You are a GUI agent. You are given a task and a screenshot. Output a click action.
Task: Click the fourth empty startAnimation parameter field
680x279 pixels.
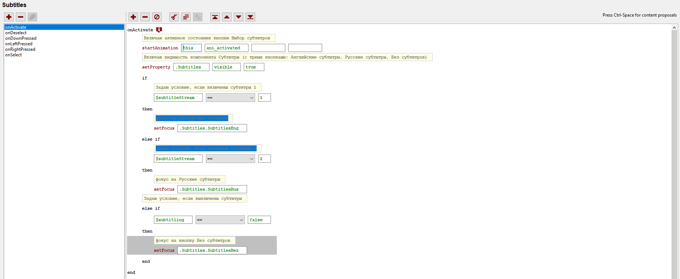tap(305, 48)
